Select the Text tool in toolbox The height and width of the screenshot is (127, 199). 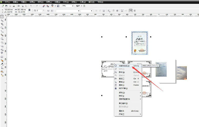click(2, 53)
